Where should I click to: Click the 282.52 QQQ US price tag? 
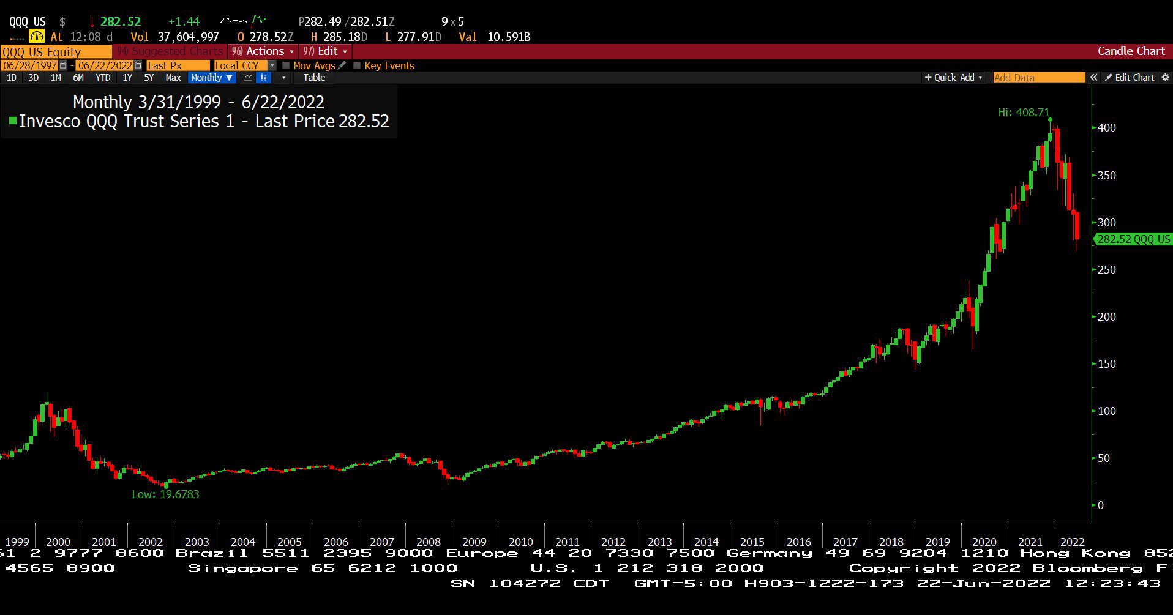tap(1133, 239)
